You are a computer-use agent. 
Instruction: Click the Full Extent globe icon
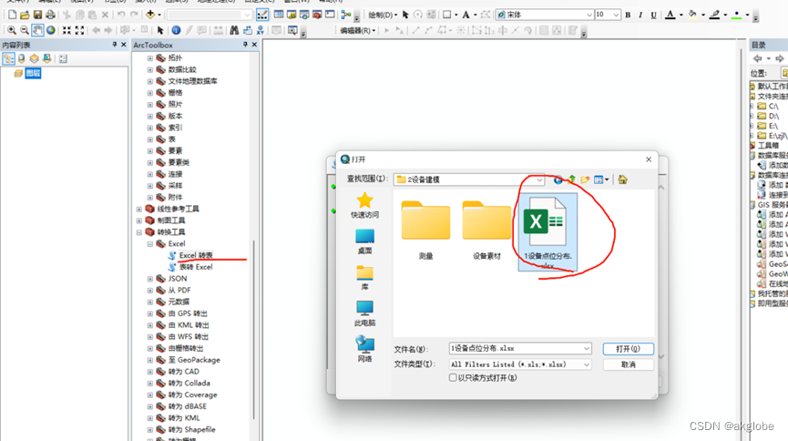51,30
